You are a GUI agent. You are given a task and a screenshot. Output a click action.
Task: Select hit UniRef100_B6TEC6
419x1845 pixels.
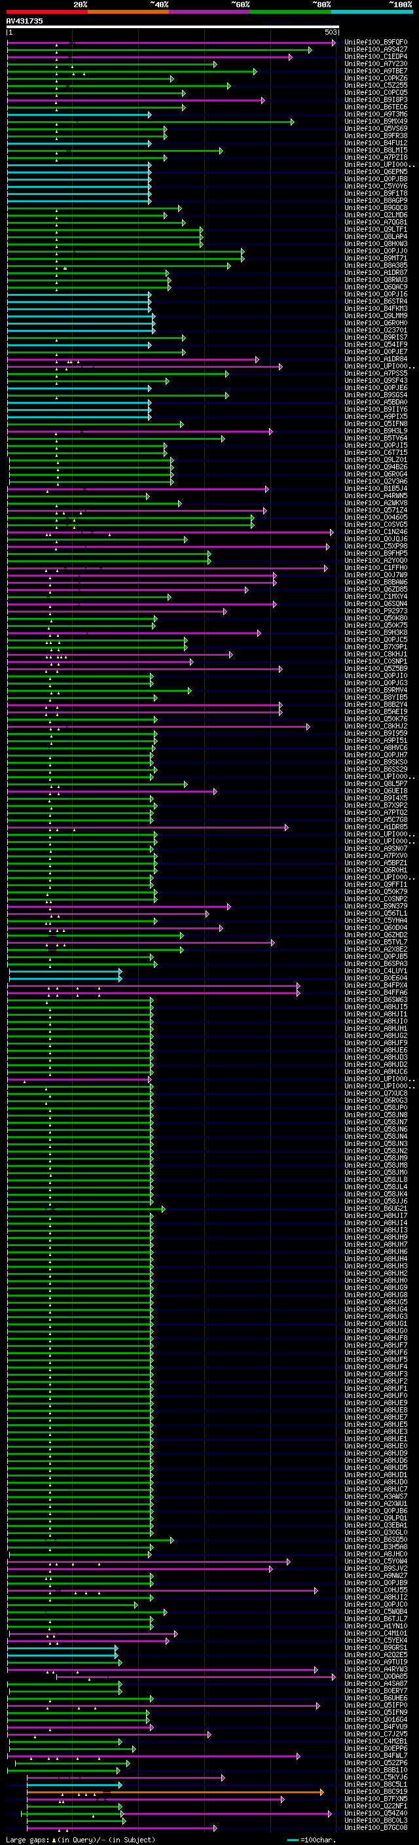(x=376, y=107)
